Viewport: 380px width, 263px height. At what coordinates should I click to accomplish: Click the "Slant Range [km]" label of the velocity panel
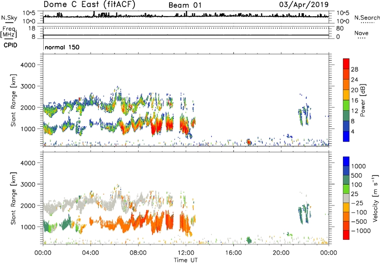click(13, 198)
